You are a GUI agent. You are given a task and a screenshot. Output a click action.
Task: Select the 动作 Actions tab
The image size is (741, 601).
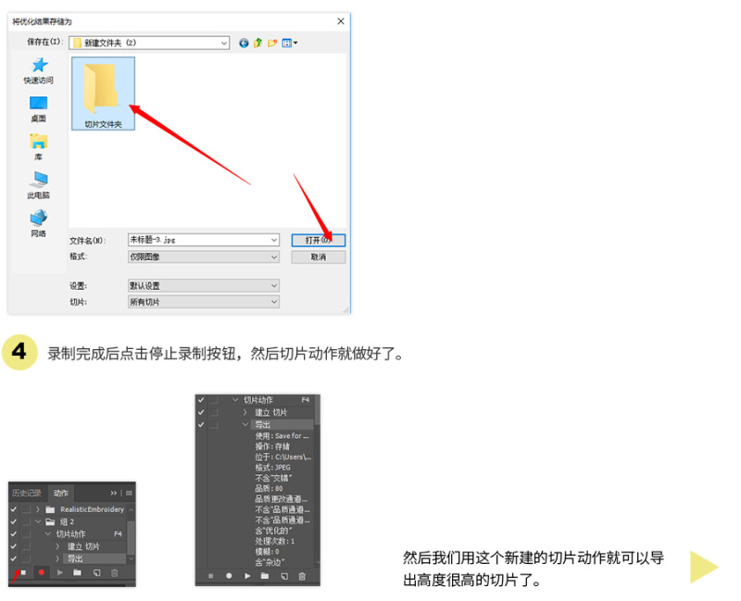coord(61,493)
